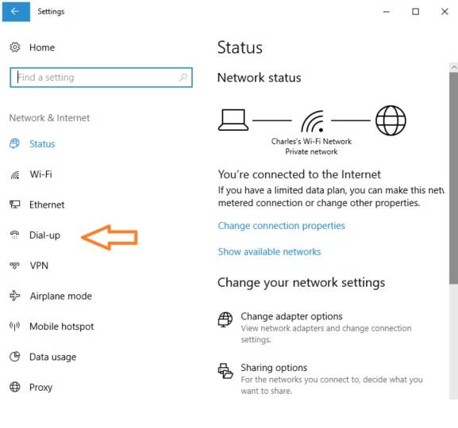Click the Status globe icon in sidebar

point(14,143)
